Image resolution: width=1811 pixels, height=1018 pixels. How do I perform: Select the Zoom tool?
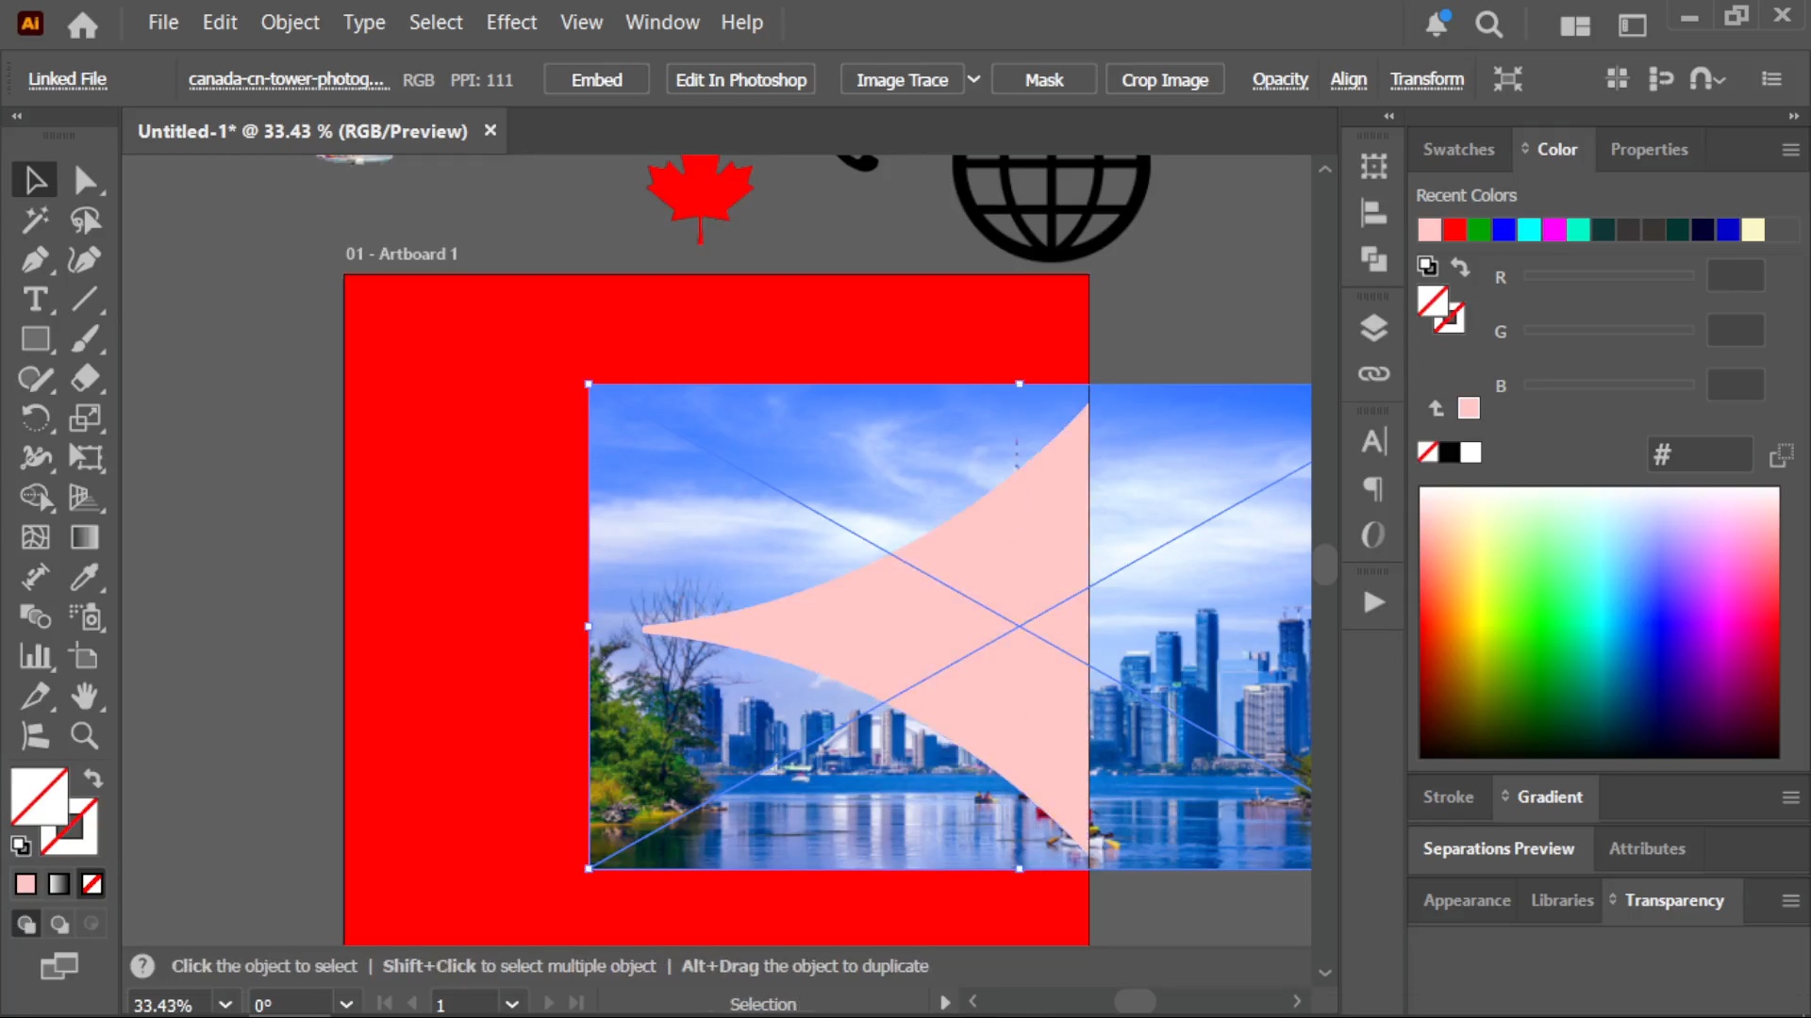tap(85, 736)
